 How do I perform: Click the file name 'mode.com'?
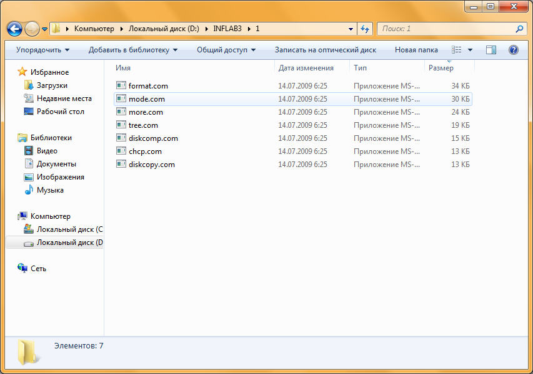point(147,99)
